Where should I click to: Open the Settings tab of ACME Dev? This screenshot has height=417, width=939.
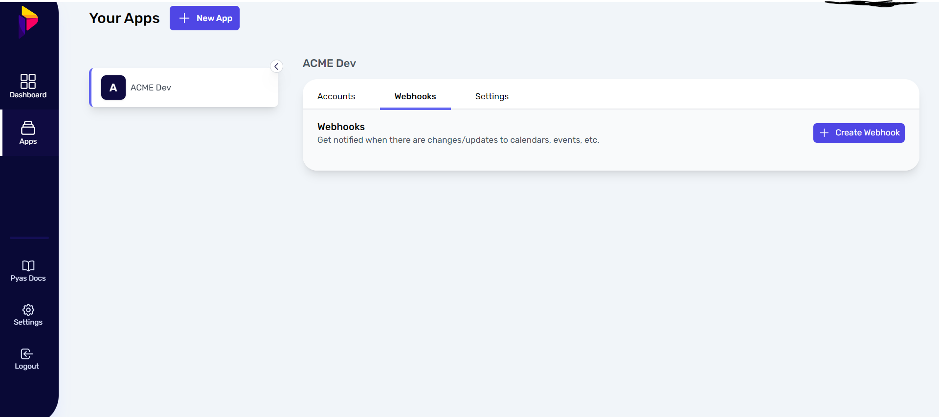click(x=492, y=96)
